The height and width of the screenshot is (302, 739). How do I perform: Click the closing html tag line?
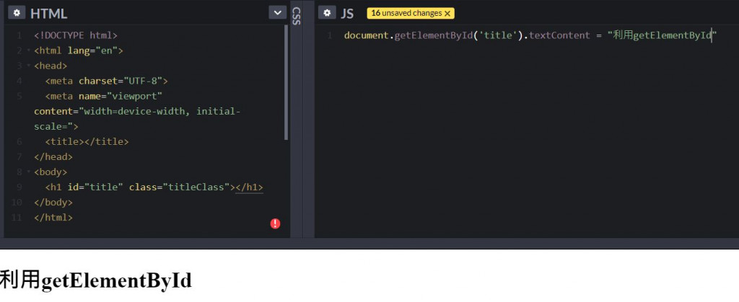pos(53,218)
